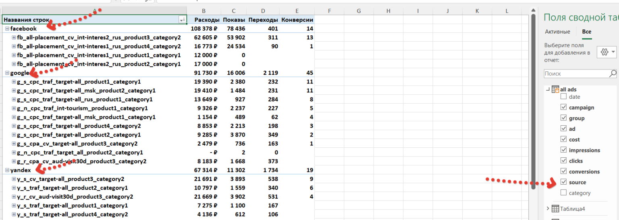Uncheck the conversions field checkbox
The width and height of the screenshot is (619, 220).
point(564,171)
